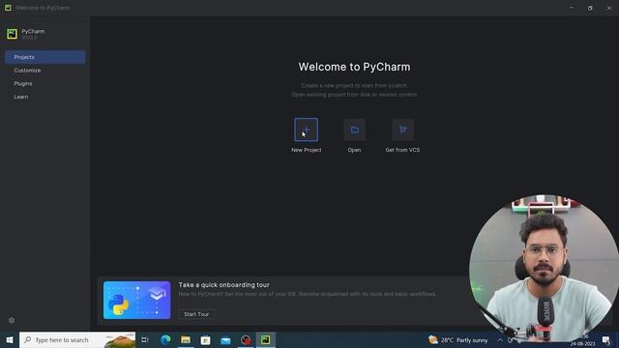
Task: Open Microsoft Store from the taskbar
Action: pos(205,339)
